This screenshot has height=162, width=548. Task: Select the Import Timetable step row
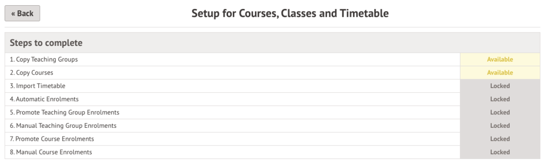pyautogui.click(x=232, y=86)
